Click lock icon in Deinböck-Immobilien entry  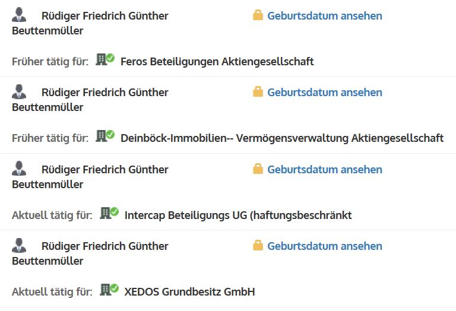coord(258,92)
